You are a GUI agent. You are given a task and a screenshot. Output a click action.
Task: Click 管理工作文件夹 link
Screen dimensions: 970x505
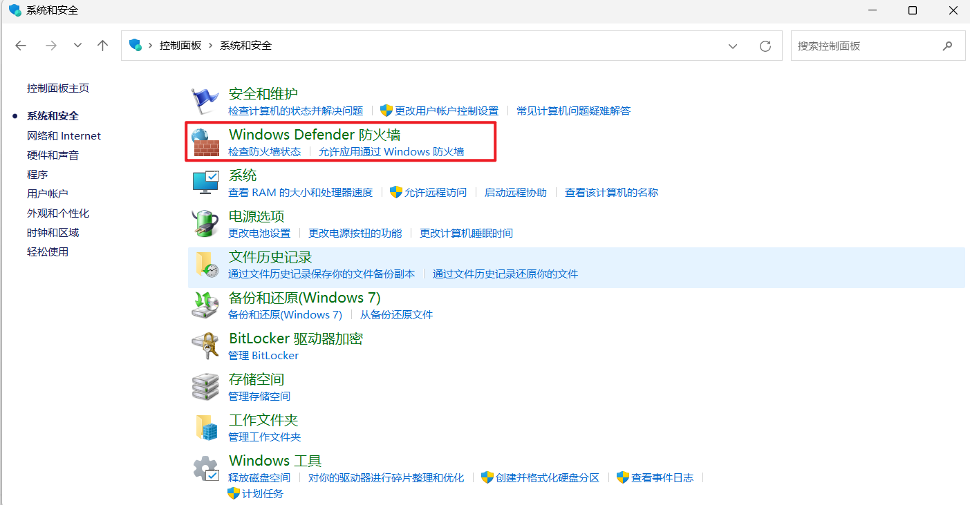pyautogui.click(x=265, y=437)
